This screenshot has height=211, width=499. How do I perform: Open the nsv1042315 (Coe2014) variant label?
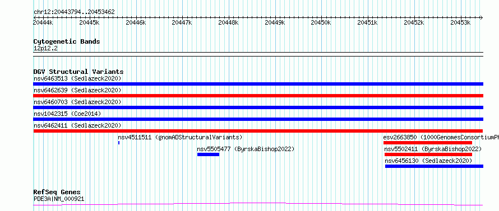pos(67,114)
